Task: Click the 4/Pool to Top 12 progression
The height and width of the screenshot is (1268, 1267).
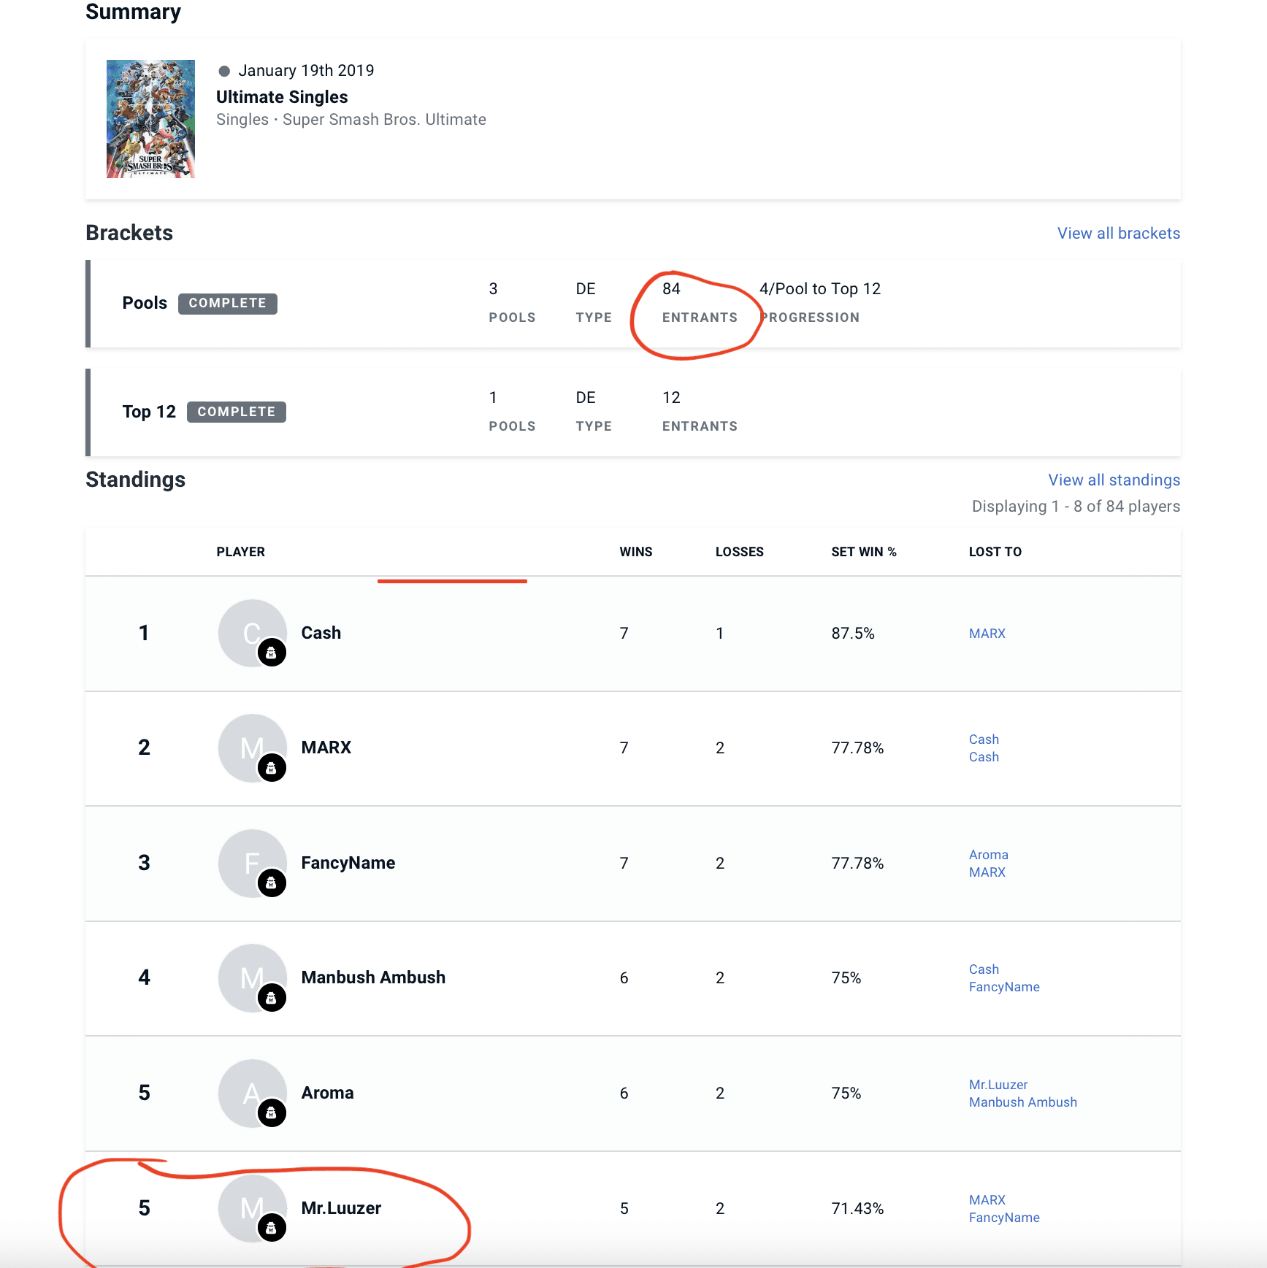Action: click(820, 289)
